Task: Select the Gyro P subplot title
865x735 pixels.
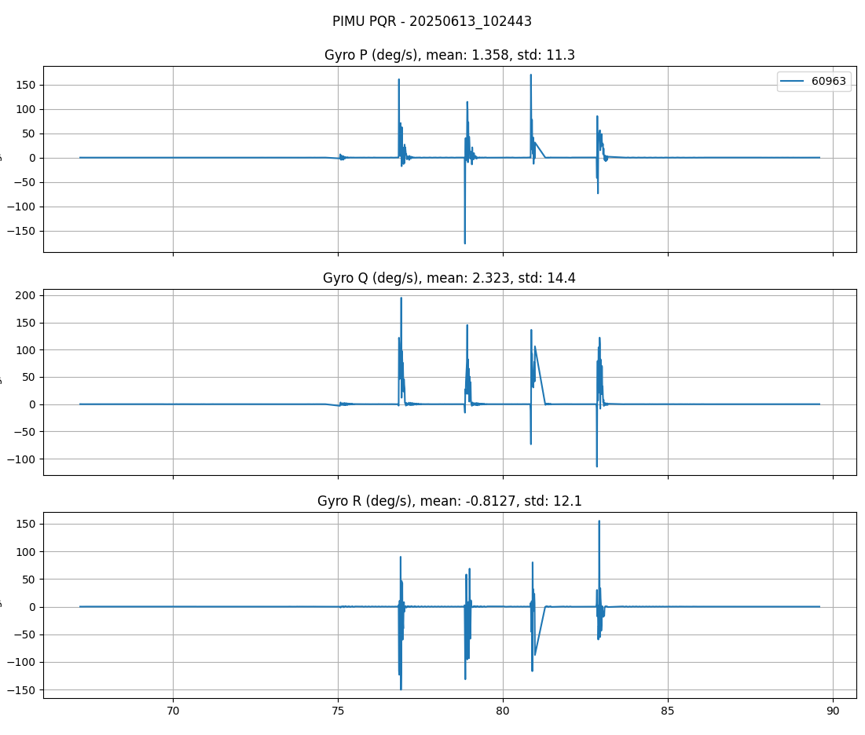Action: click(x=449, y=55)
